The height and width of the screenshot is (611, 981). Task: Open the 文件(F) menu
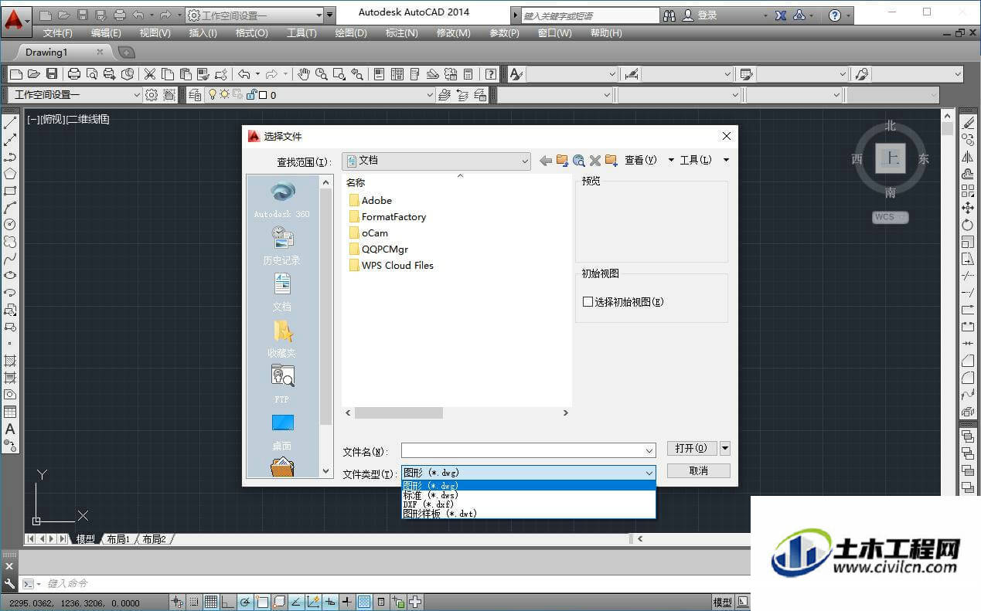coord(58,33)
